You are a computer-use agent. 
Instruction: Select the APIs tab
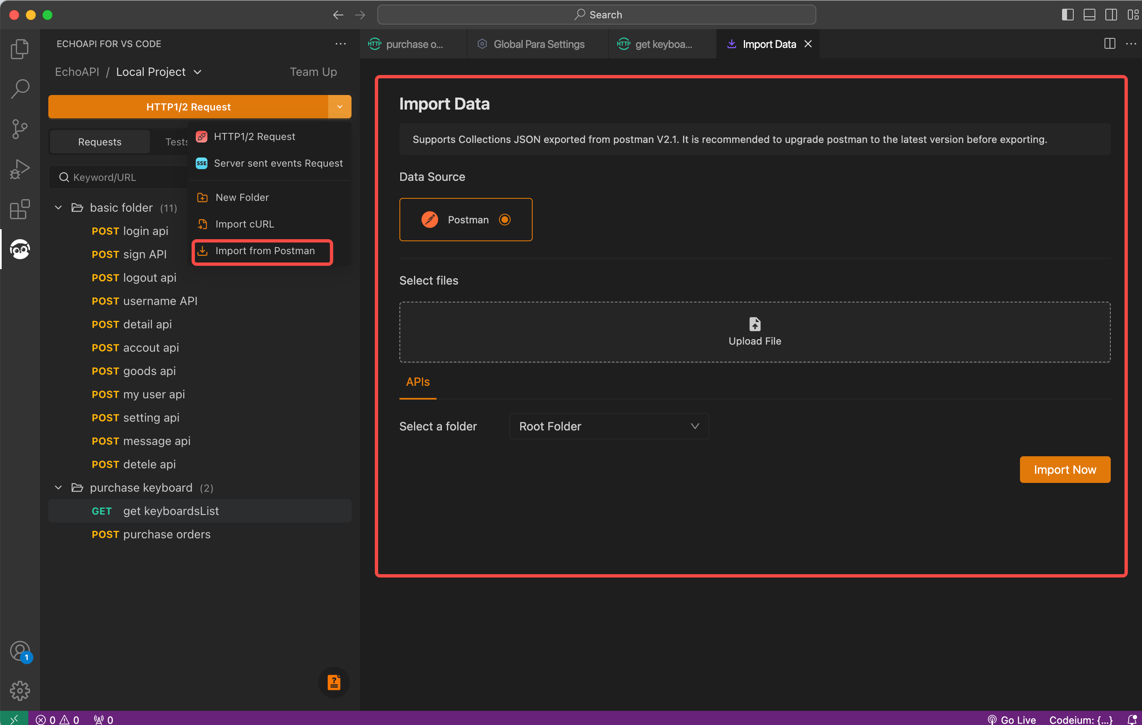pyautogui.click(x=418, y=382)
